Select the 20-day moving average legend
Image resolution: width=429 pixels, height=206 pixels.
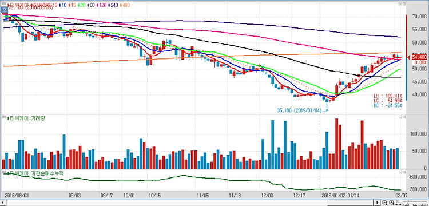pyautogui.click(x=82, y=5)
